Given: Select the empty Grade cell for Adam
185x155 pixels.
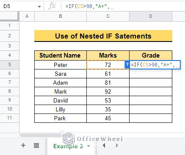Looking at the screenshot, I should coord(151,83).
